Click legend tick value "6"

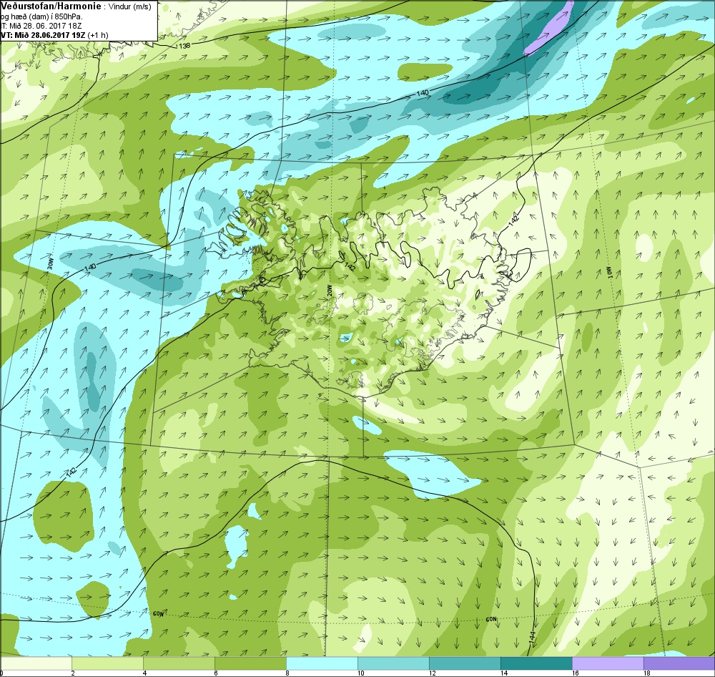point(216,673)
